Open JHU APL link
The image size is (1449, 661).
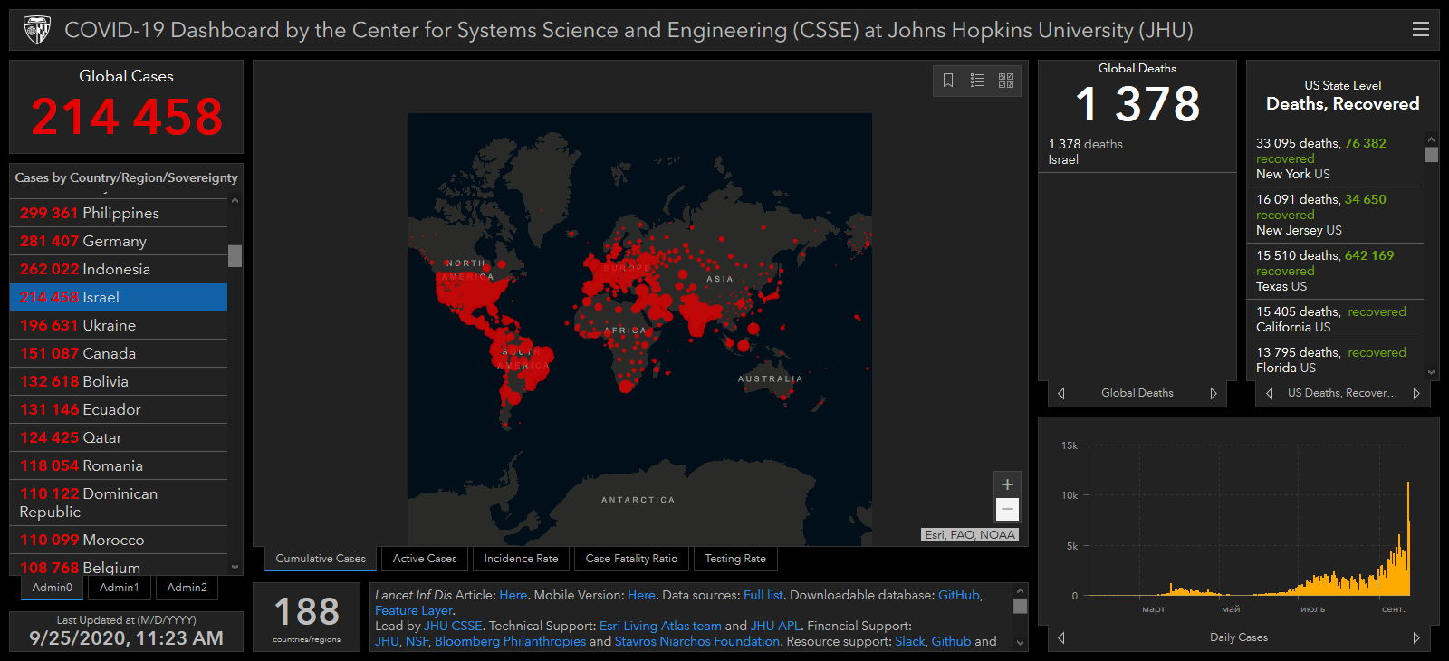tap(775, 626)
